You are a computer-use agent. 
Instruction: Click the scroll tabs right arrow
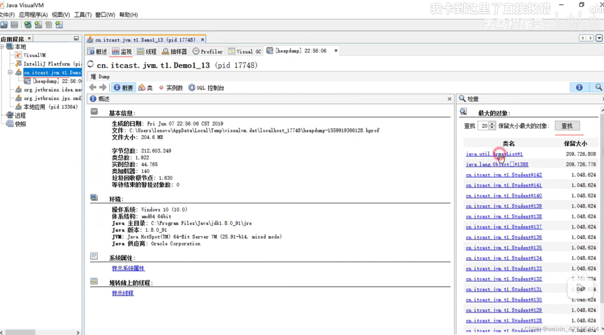pos(590,38)
